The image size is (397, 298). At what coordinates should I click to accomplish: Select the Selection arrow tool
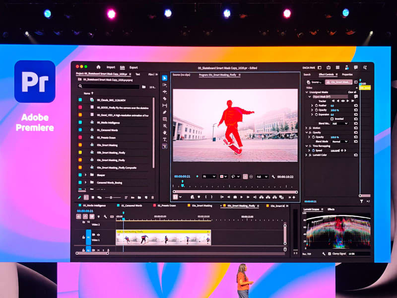[x=165, y=78]
